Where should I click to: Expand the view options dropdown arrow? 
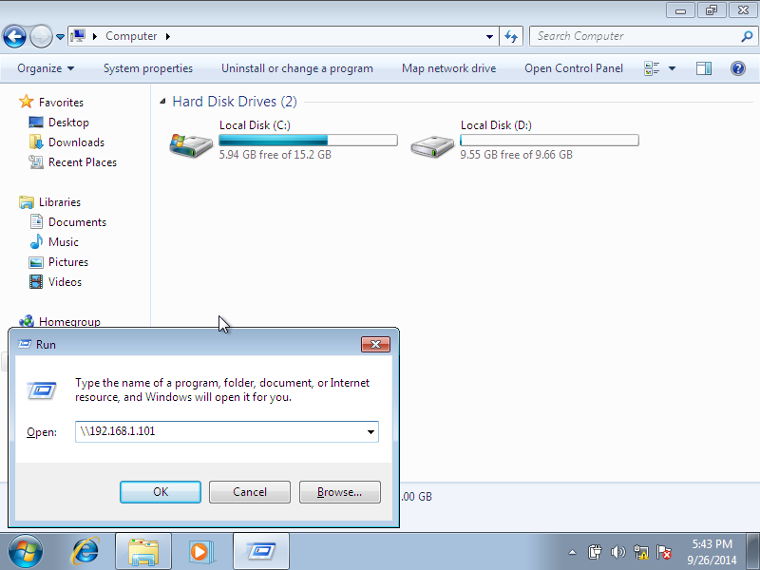[x=673, y=68]
